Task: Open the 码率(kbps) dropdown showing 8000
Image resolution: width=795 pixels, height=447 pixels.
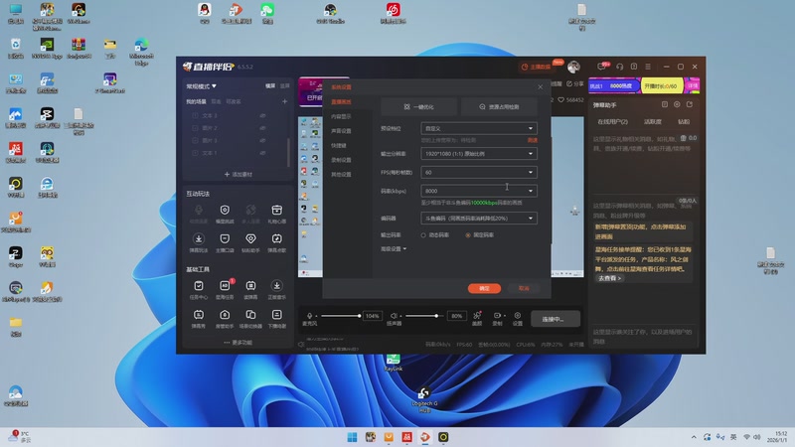Action: pos(479,191)
